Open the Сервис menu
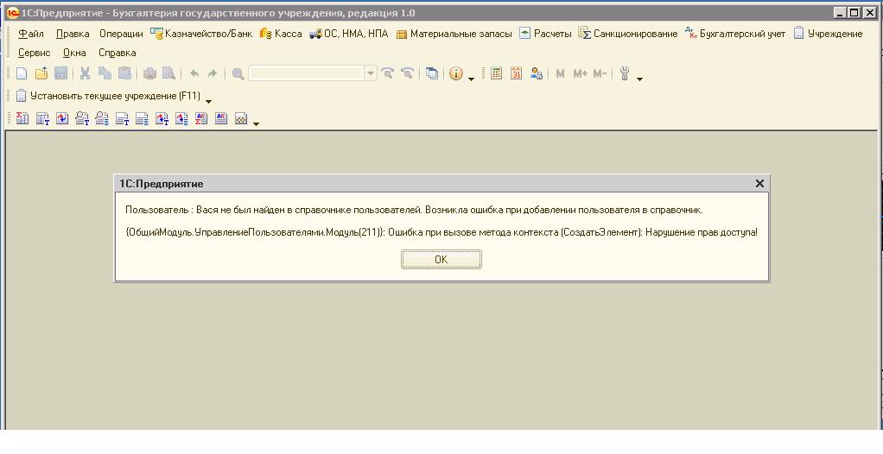 35,53
